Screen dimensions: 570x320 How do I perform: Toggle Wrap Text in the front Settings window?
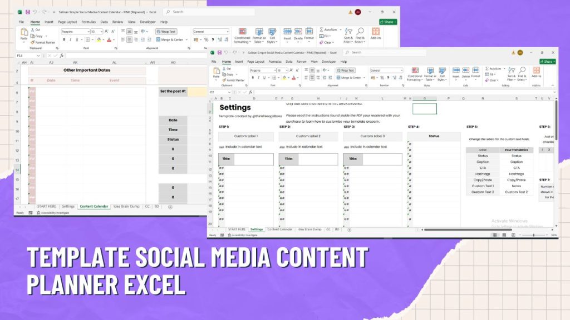[345, 71]
